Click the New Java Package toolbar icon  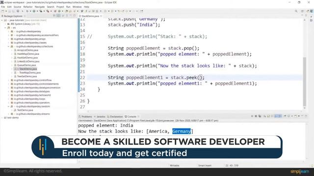point(55,11)
